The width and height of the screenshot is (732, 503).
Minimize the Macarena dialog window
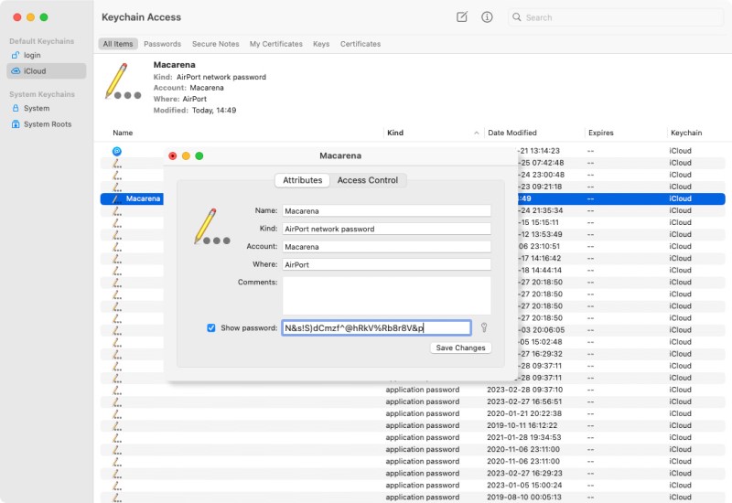186,155
